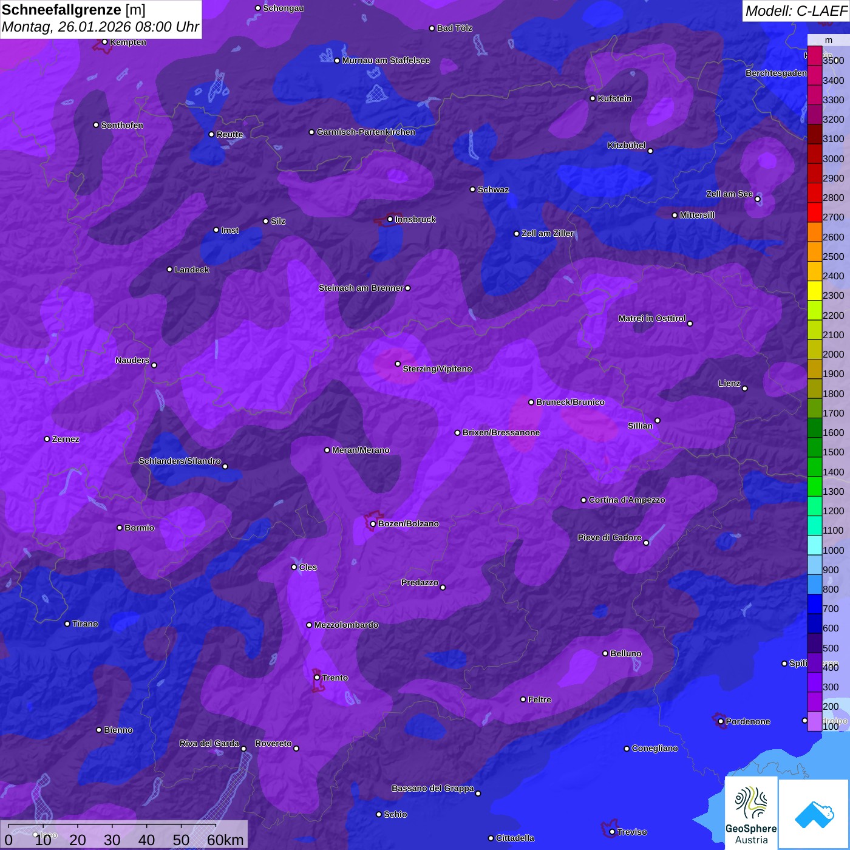The height and width of the screenshot is (850, 850).
Task: Click the Zell am See label
Action: click(729, 194)
